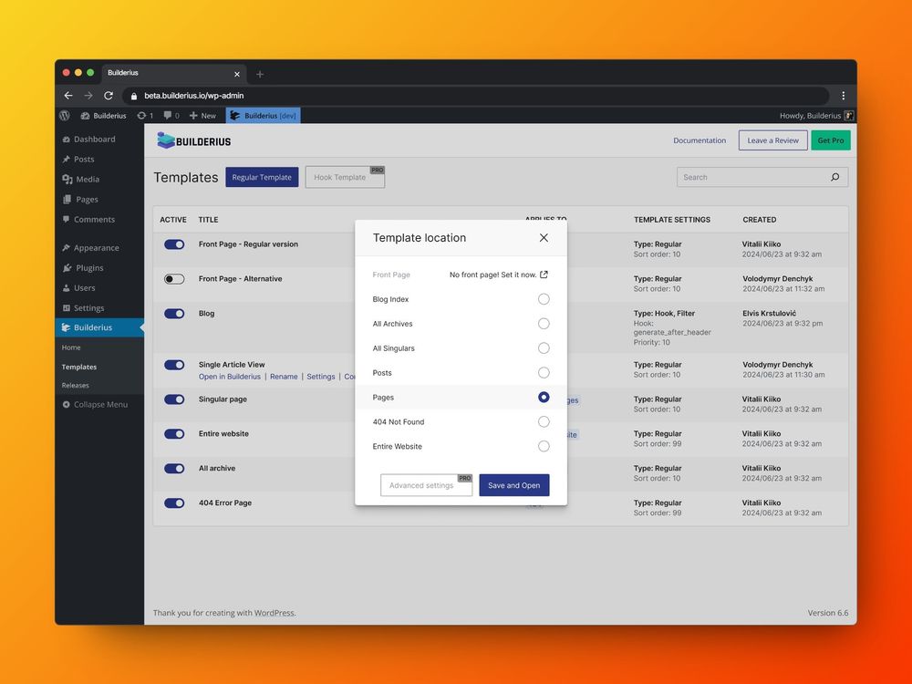Screen dimensions: 912x684
Task: Open Builderius [dev] admin bar item
Action: [263, 115]
